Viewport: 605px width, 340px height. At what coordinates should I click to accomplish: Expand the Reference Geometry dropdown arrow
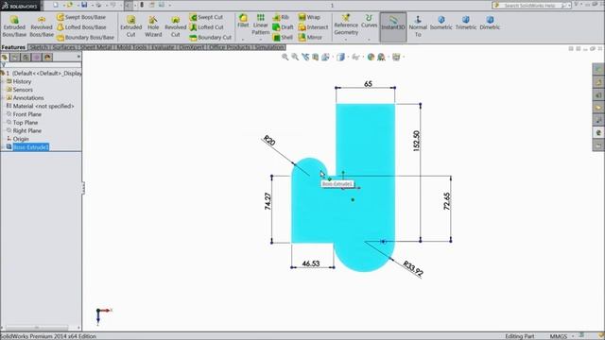pos(346,40)
